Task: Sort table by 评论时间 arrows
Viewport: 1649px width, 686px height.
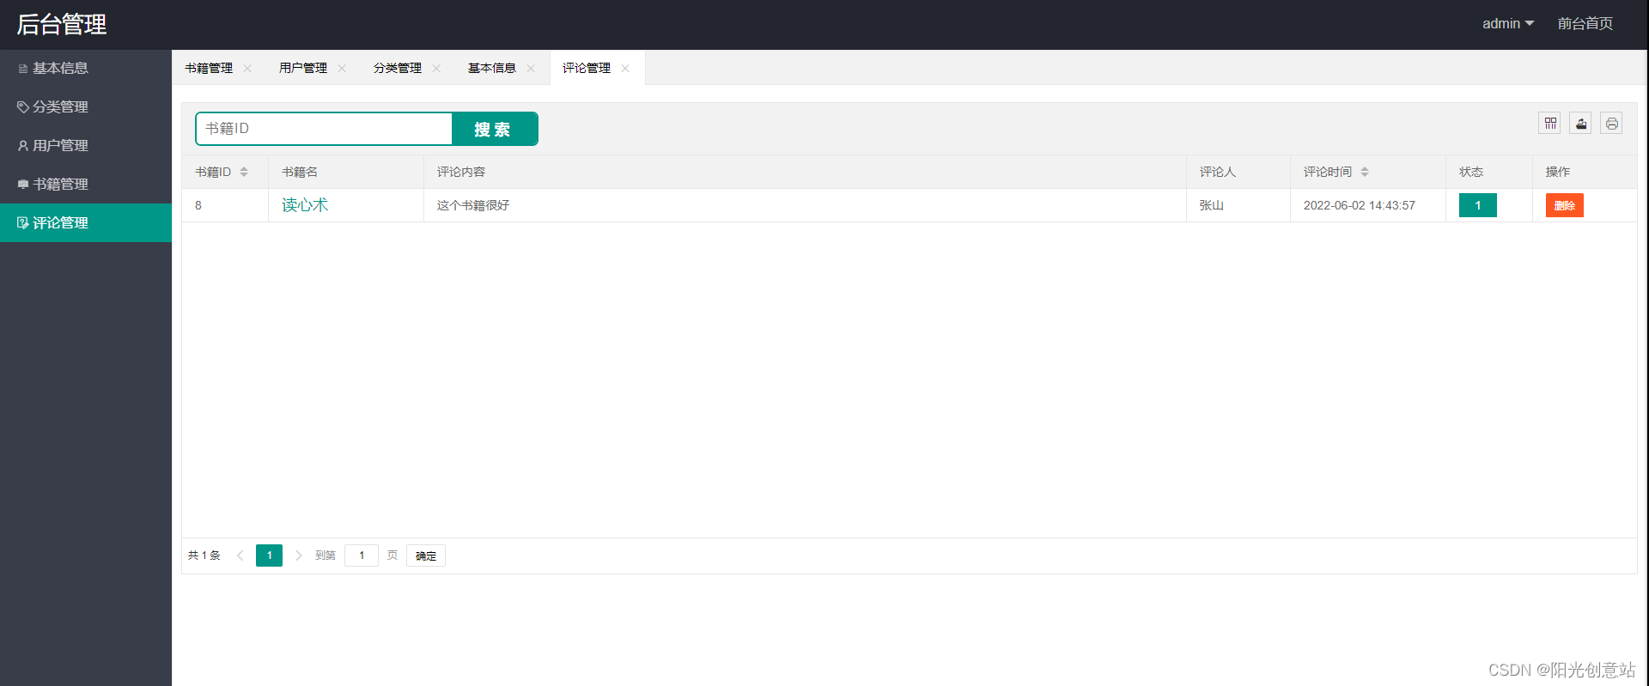Action: (x=1365, y=172)
